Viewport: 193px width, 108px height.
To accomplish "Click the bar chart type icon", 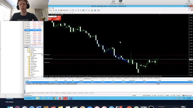I will tap(71, 10).
